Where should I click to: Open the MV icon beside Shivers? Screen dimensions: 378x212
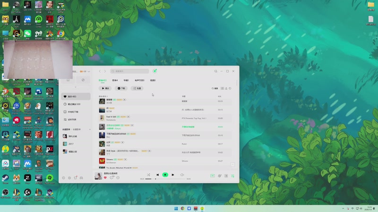pos(125,159)
